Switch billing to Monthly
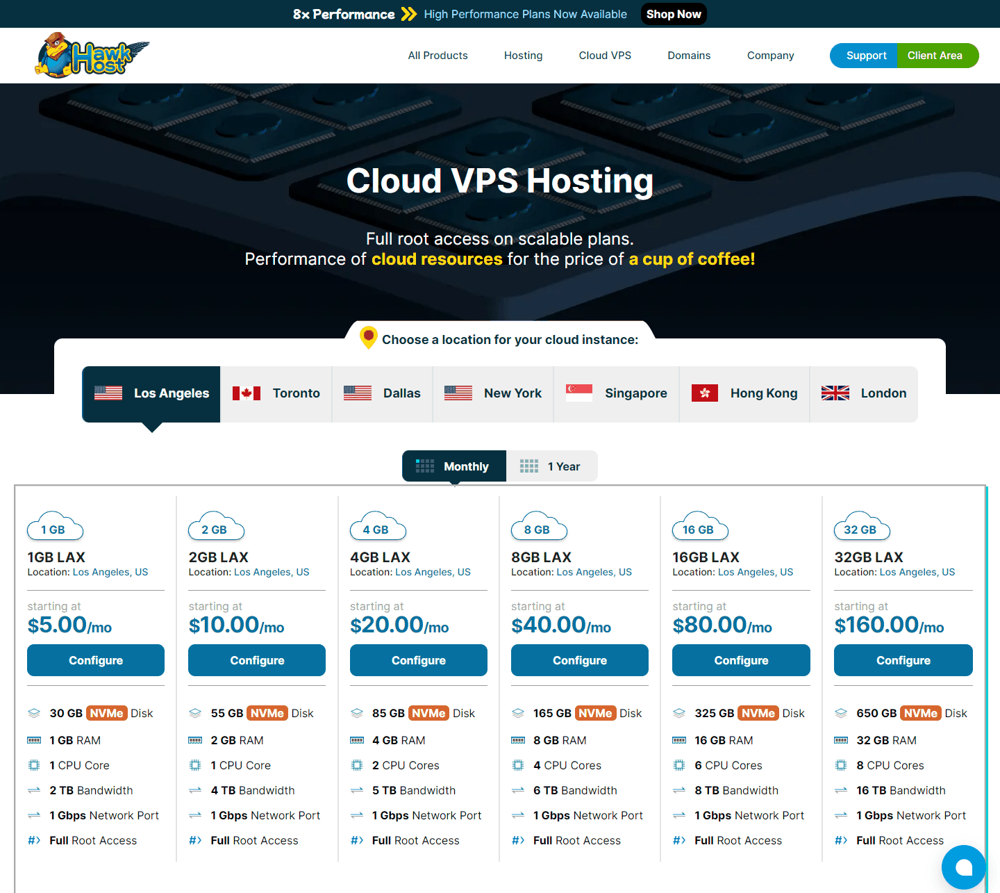Viewport: 1000px width, 893px height. [454, 466]
